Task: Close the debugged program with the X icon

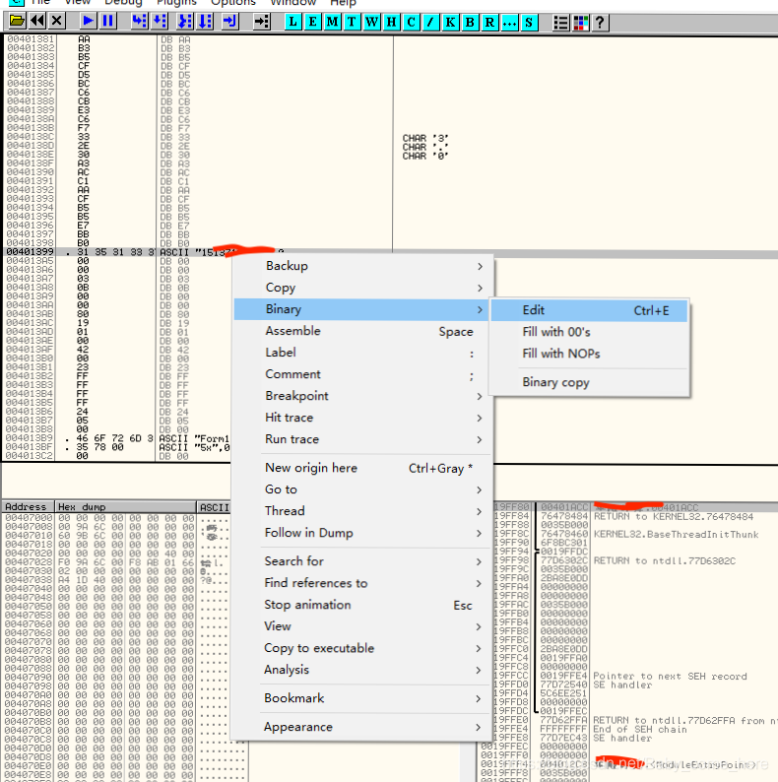Action: click(57, 21)
